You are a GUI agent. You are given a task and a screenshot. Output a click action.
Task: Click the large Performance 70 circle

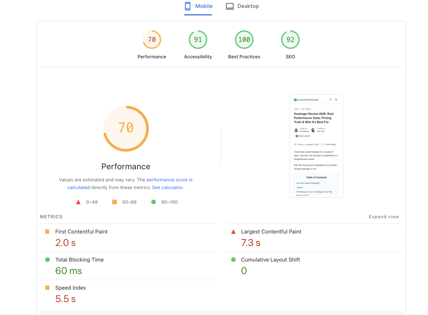pos(126,128)
